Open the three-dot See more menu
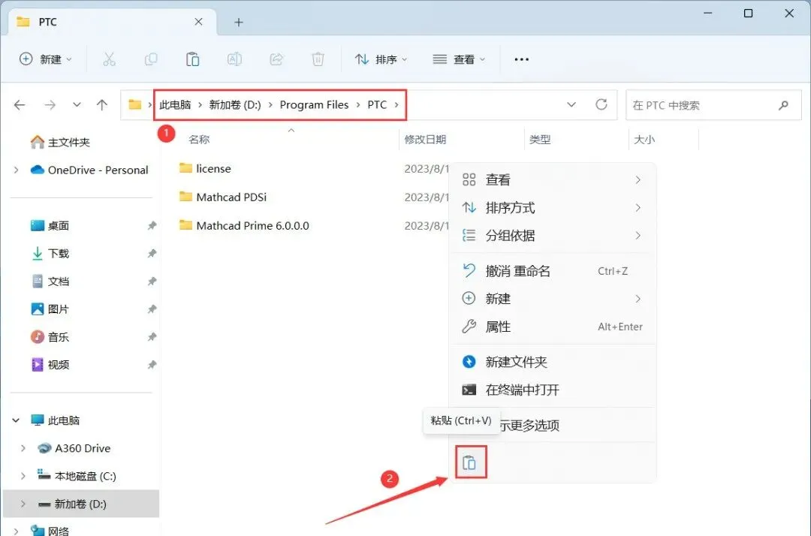 tap(521, 59)
